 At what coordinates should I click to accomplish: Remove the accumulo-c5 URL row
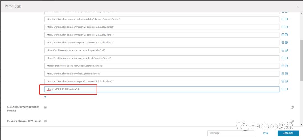(283, 58)
